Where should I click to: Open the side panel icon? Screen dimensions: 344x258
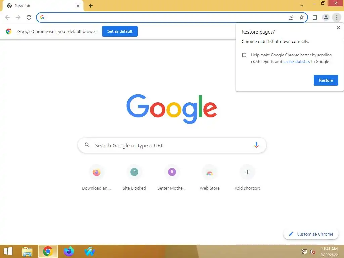315,17
